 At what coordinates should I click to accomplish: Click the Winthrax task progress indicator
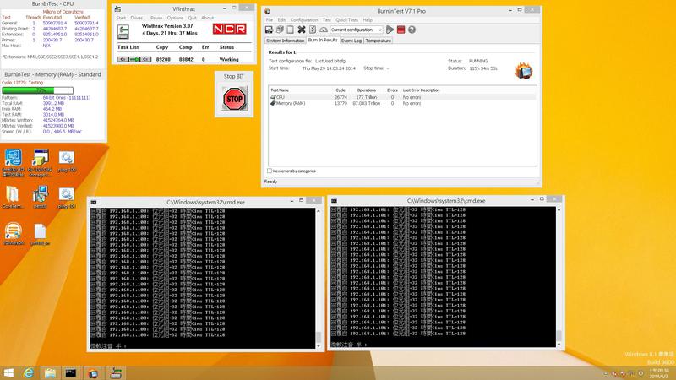point(134,59)
